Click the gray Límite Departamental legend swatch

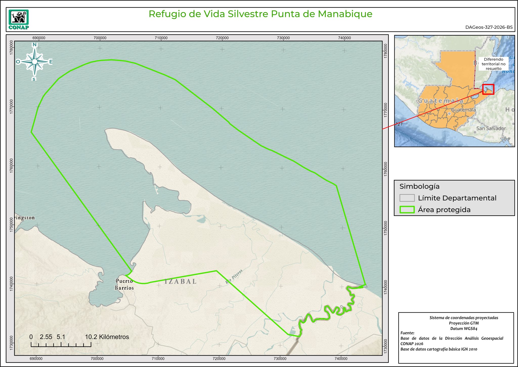(x=407, y=198)
